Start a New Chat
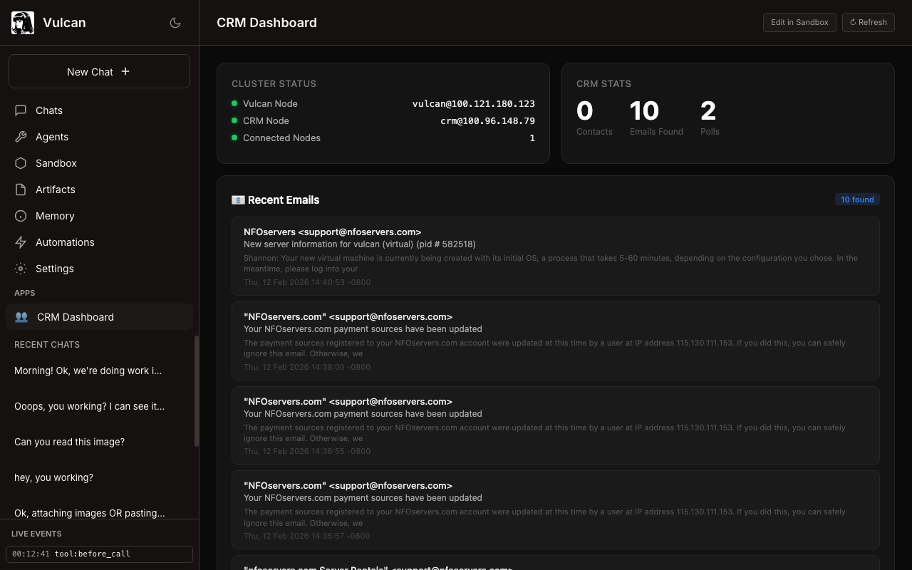 click(x=99, y=71)
